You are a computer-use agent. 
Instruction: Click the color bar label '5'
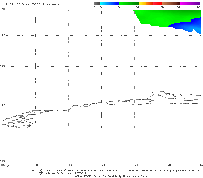click(101, 7)
